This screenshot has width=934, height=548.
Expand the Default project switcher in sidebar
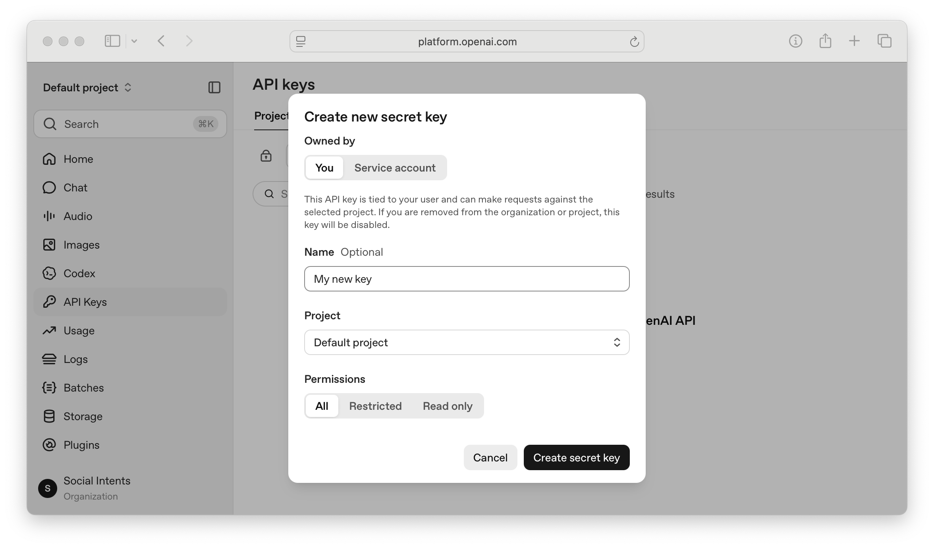(87, 87)
